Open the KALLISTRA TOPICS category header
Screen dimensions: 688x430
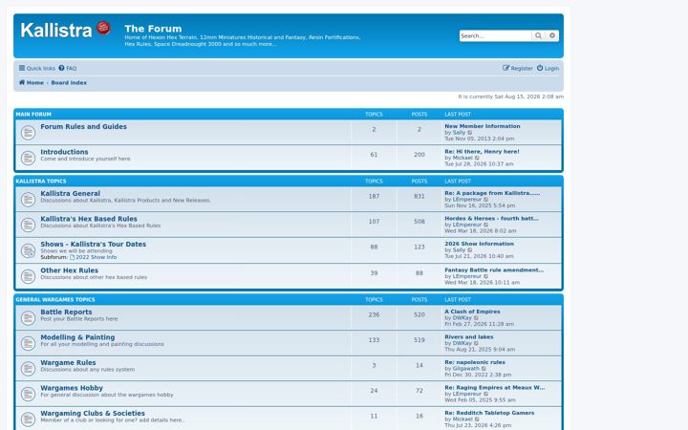41,181
